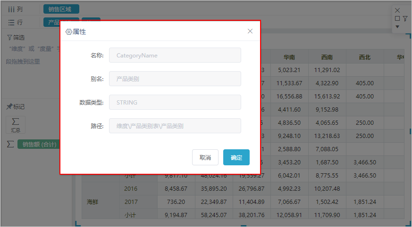This screenshot has width=412, height=227.
Task: Click cell value 2,588.80
Action: [x=289, y=149]
